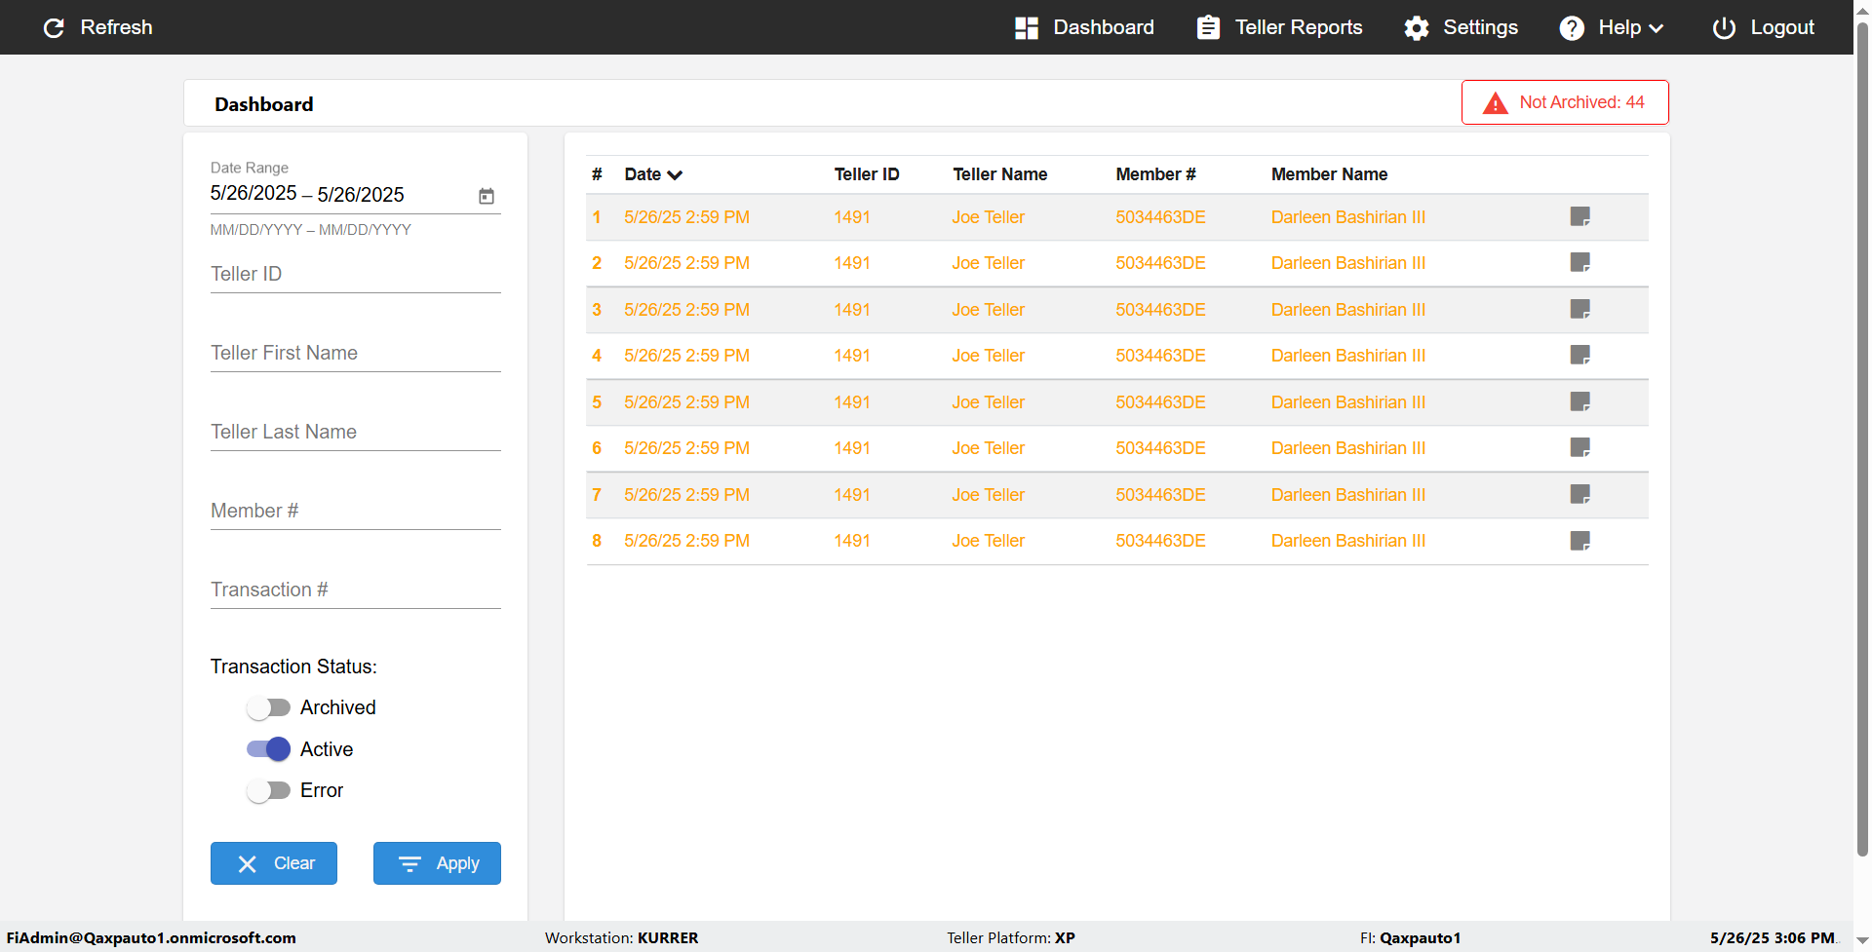
Task: Open Settings via the gear icon
Action: (x=1417, y=27)
